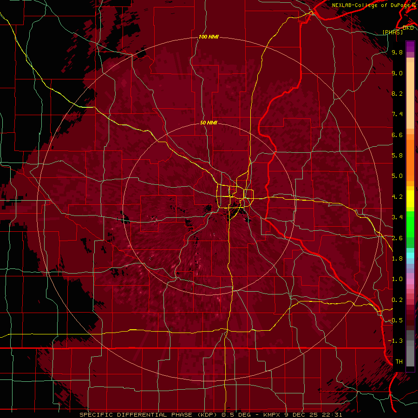
Task: Click the 1.8 scale value
Action: pyautogui.click(x=397, y=259)
